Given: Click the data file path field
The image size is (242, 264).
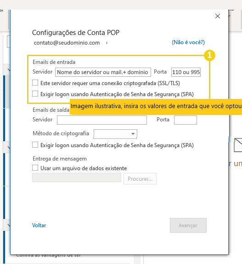Looking at the screenshot, I should tap(77, 178).
